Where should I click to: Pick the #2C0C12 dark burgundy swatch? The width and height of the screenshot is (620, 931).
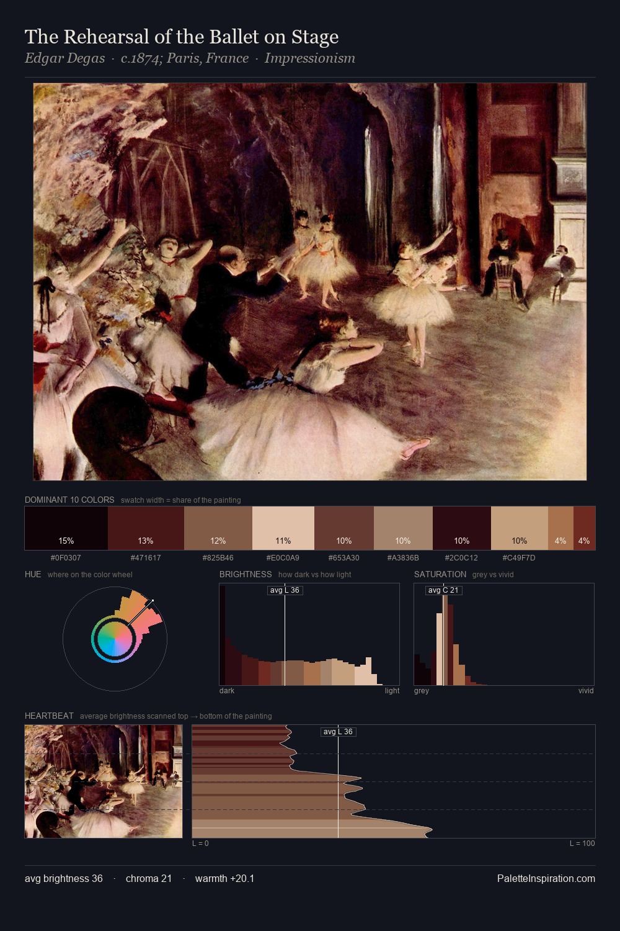click(x=462, y=528)
